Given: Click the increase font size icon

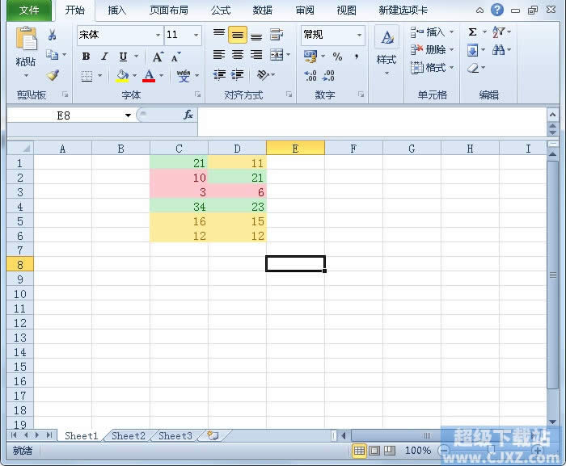Looking at the screenshot, I should tap(158, 57).
